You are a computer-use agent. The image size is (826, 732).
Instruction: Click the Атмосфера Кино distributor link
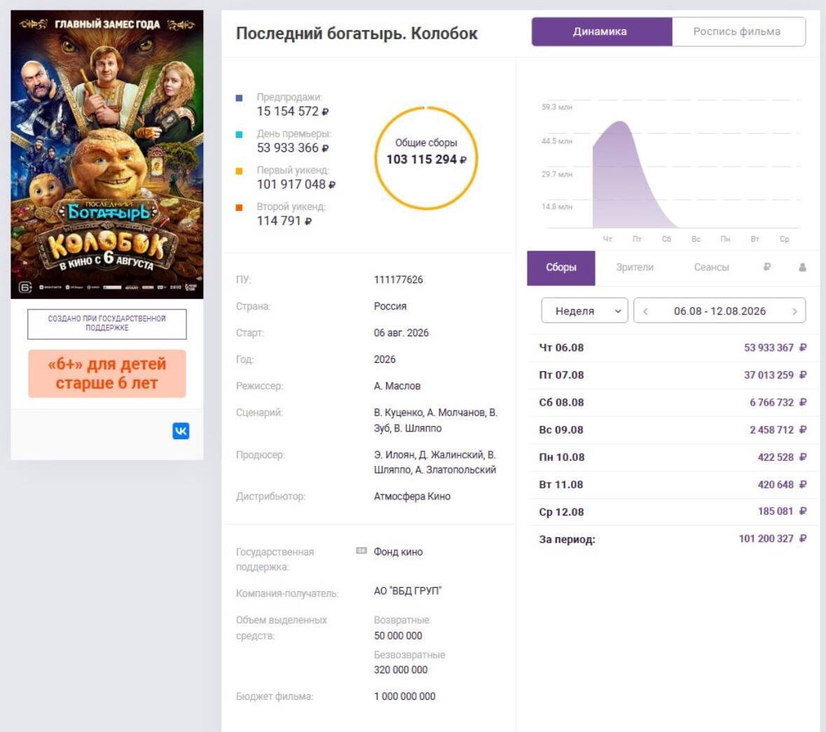tap(412, 497)
